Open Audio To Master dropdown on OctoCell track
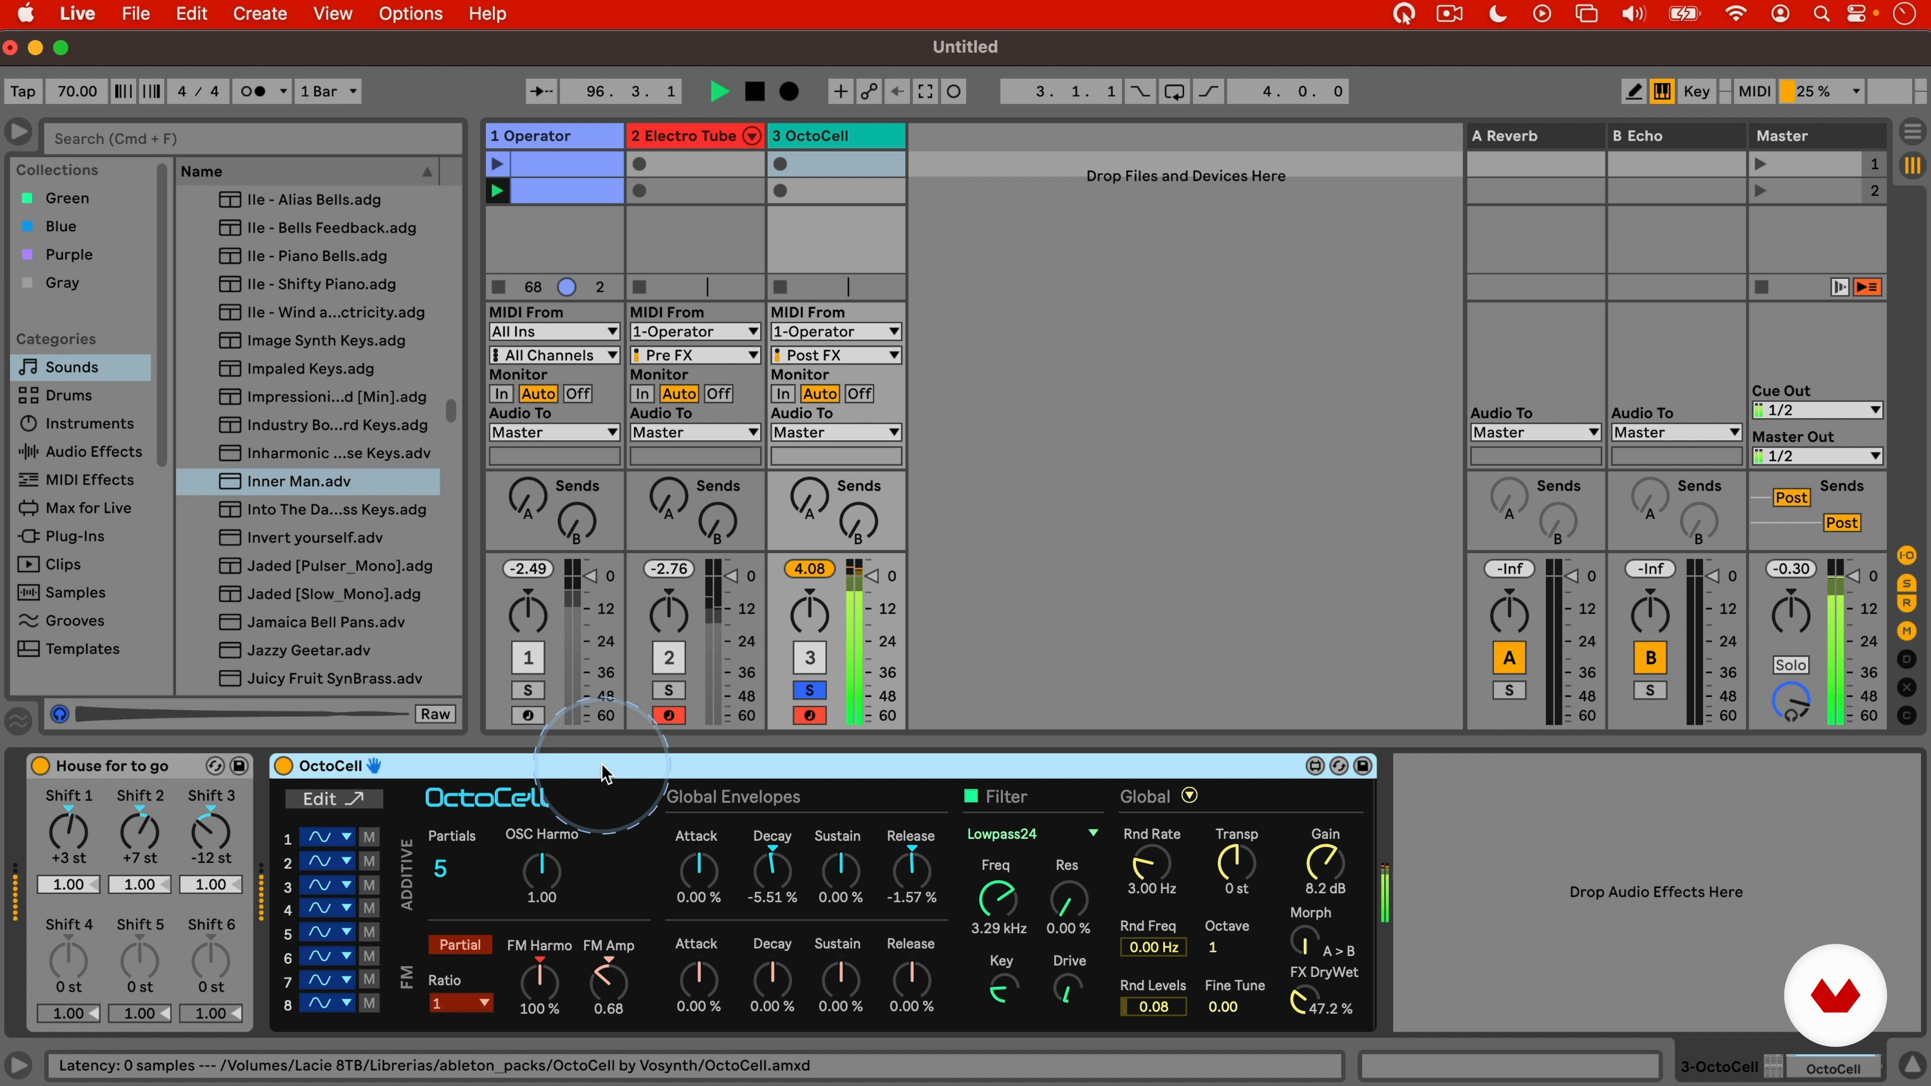1931x1086 pixels. coord(836,432)
